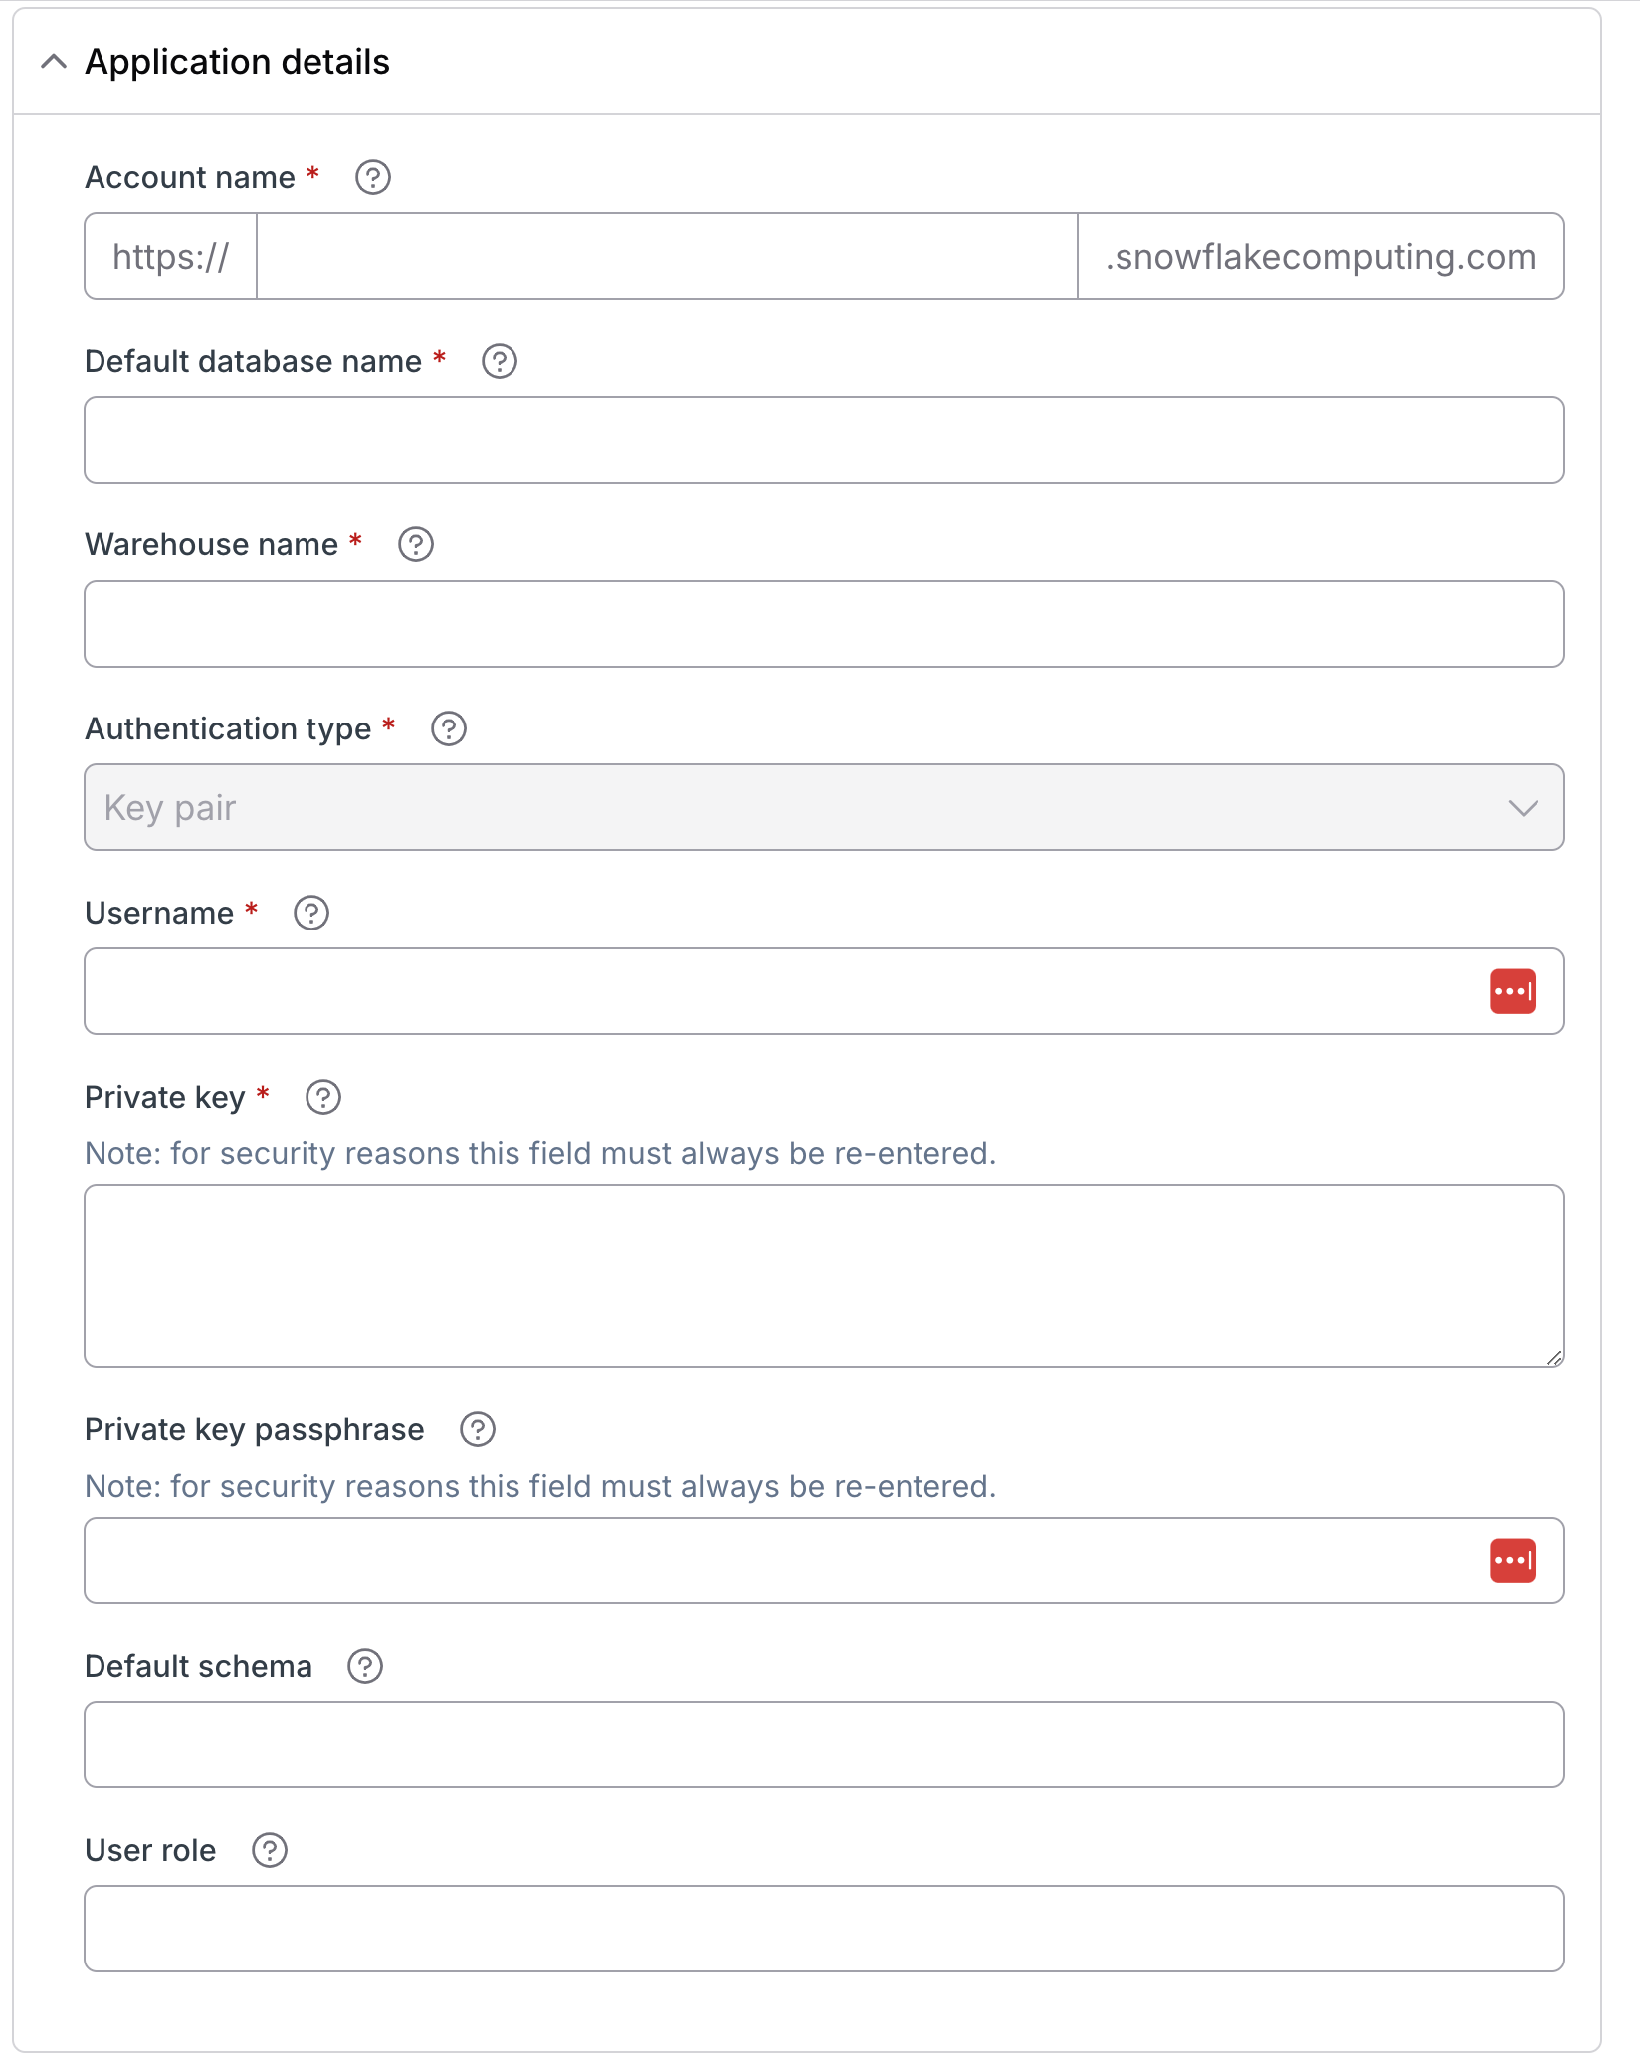Focus the User role text field
This screenshot has height=2066, width=1640.
(824, 1930)
